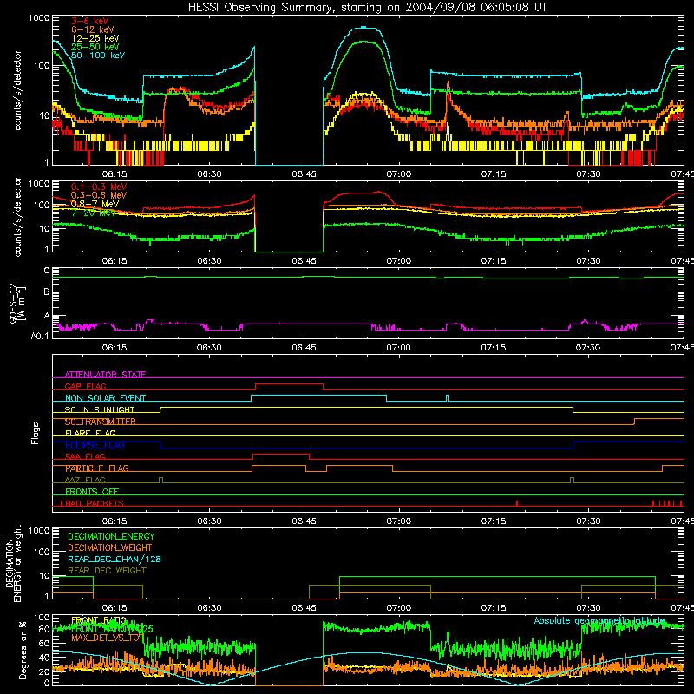Click the DECIMATION_ENERGY legend entry

tap(111, 536)
